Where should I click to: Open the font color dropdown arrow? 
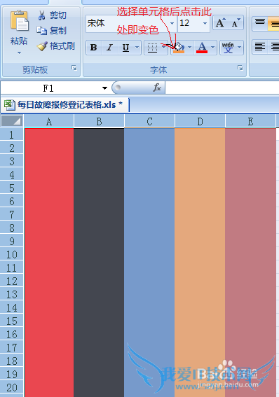point(213,48)
